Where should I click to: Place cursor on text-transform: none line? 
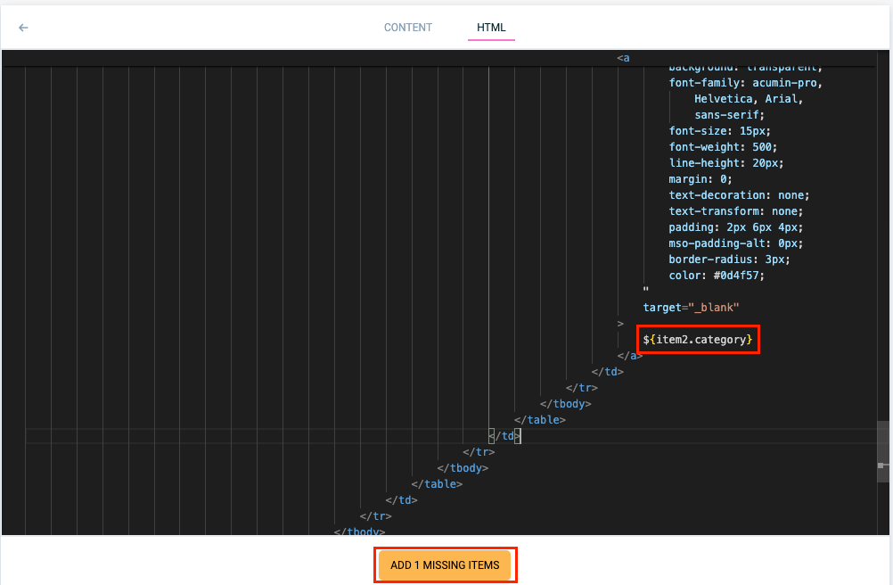click(x=736, y=211)
